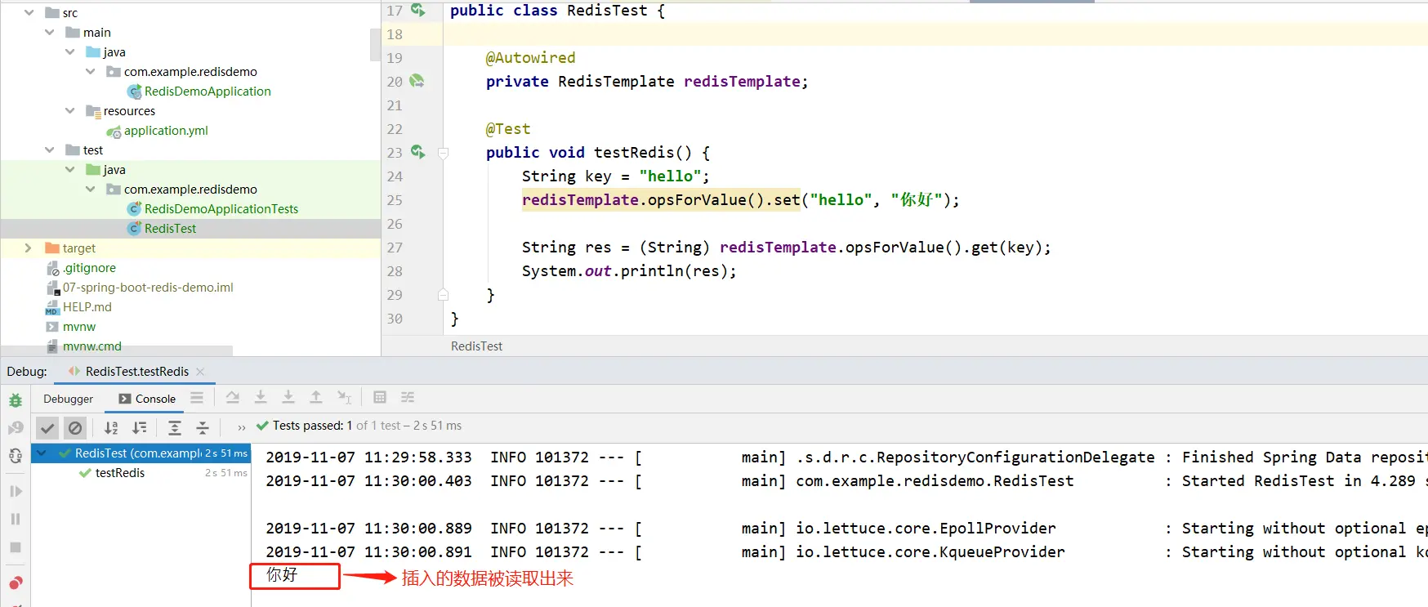Click the Step Into icon

[x=261, y=398]
